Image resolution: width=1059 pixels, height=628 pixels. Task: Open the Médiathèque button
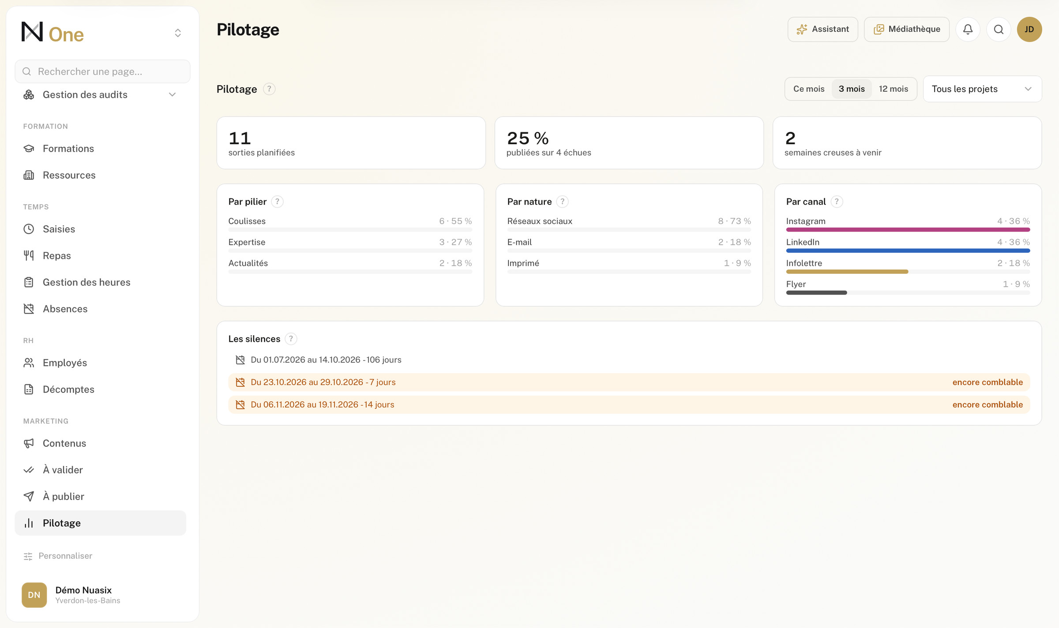pyautogui.click(x=906, y=29)
